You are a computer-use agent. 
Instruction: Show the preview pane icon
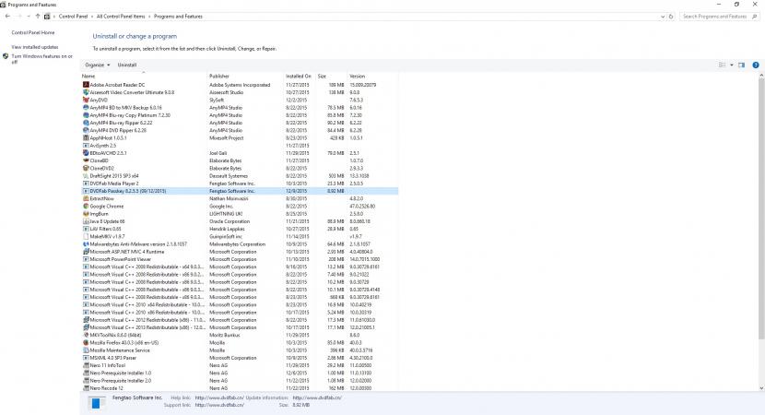pyautogui.click(x=740, y=65)
